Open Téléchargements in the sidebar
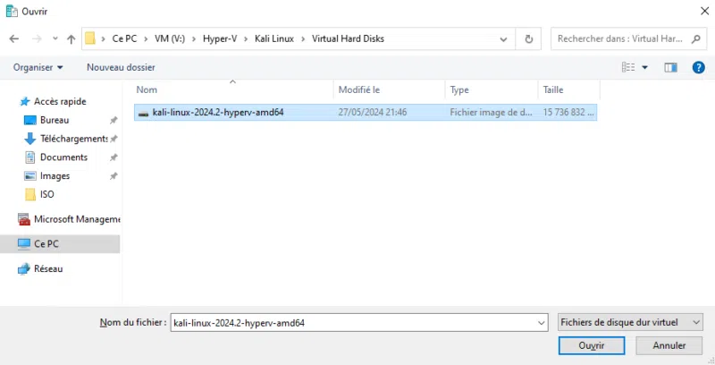Viewport: 715px width, 365px height. coord(74,139)
